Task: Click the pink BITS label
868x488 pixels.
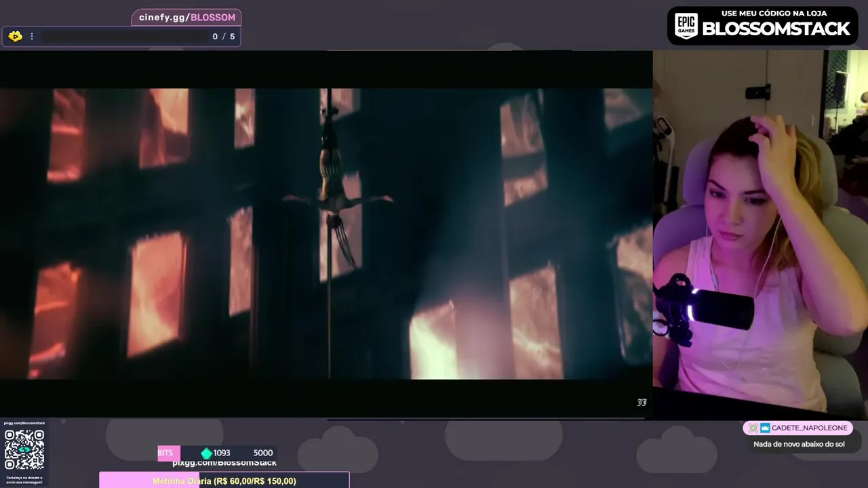Action: [x=169, y=453]
